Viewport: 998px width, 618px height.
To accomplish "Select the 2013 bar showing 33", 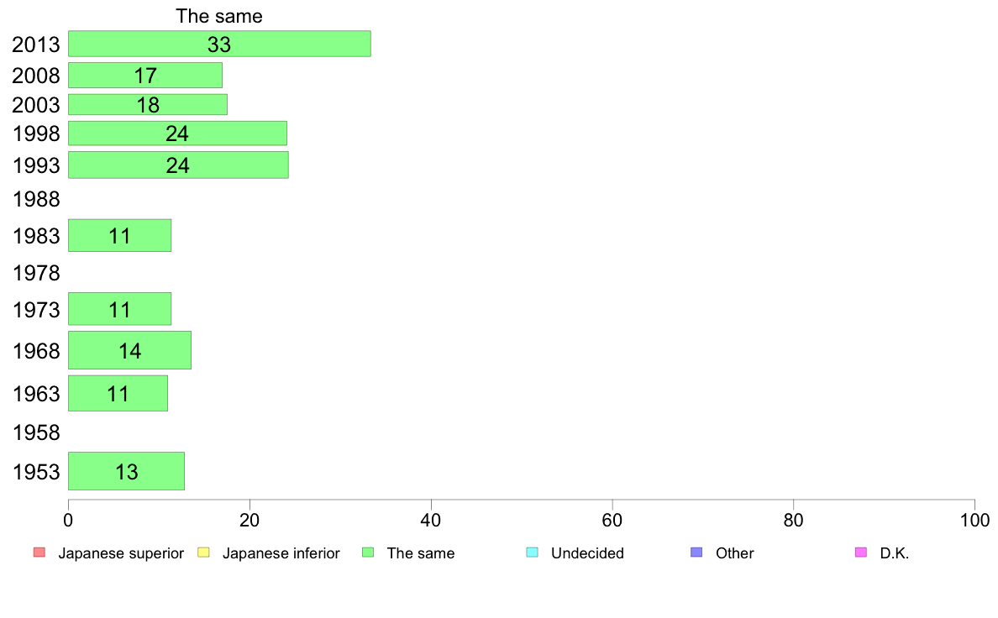I will [x=219, y=44].
